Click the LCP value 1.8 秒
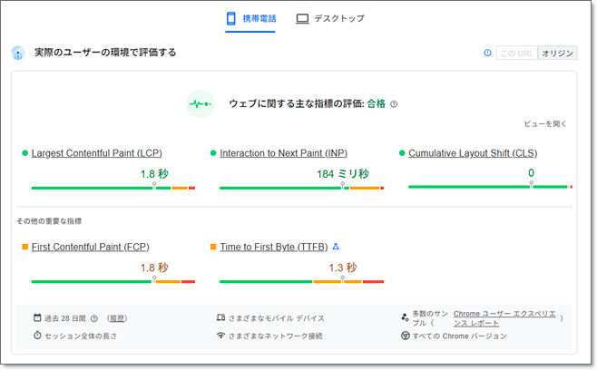 pyautogui.click(x=154, y=174)
